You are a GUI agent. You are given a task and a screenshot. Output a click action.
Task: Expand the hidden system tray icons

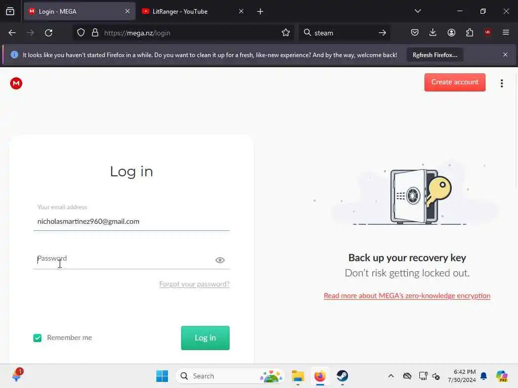click(x=391, y=376)
